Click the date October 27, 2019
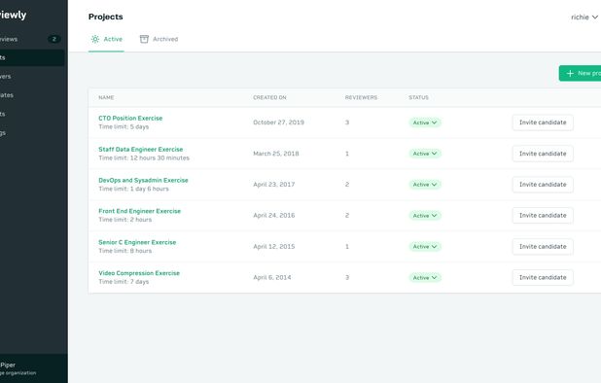This screenshot has width=601, height=383. pyautogui.click(x=279, y=122)
